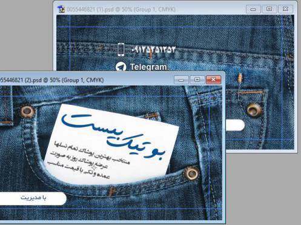Click the (2).psd @ 50% title bar text

[x=51, y=80]
